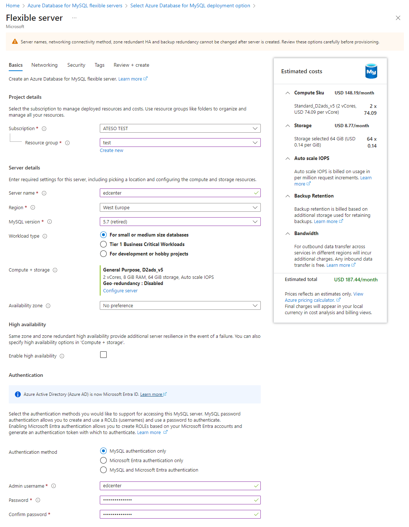409x527 pixels.
Task: Open the ellipsis menu beside Flexible server title
Action: 74,18
